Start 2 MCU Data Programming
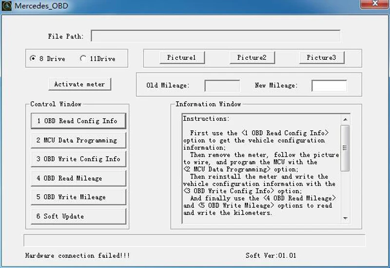This screenshot has height=268, width=390. [x=78, y=140]
